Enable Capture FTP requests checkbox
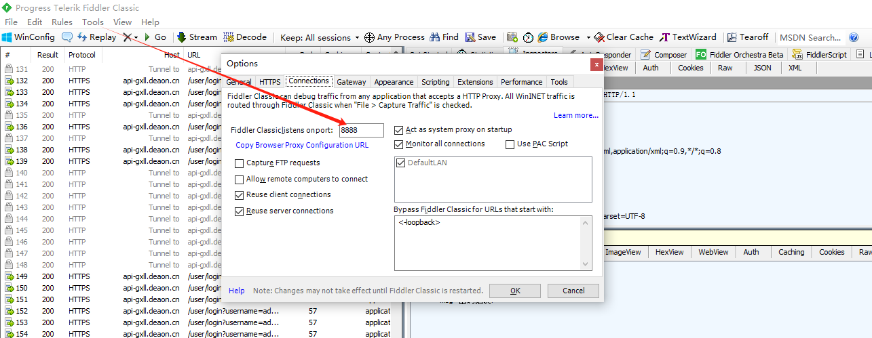 240,163
